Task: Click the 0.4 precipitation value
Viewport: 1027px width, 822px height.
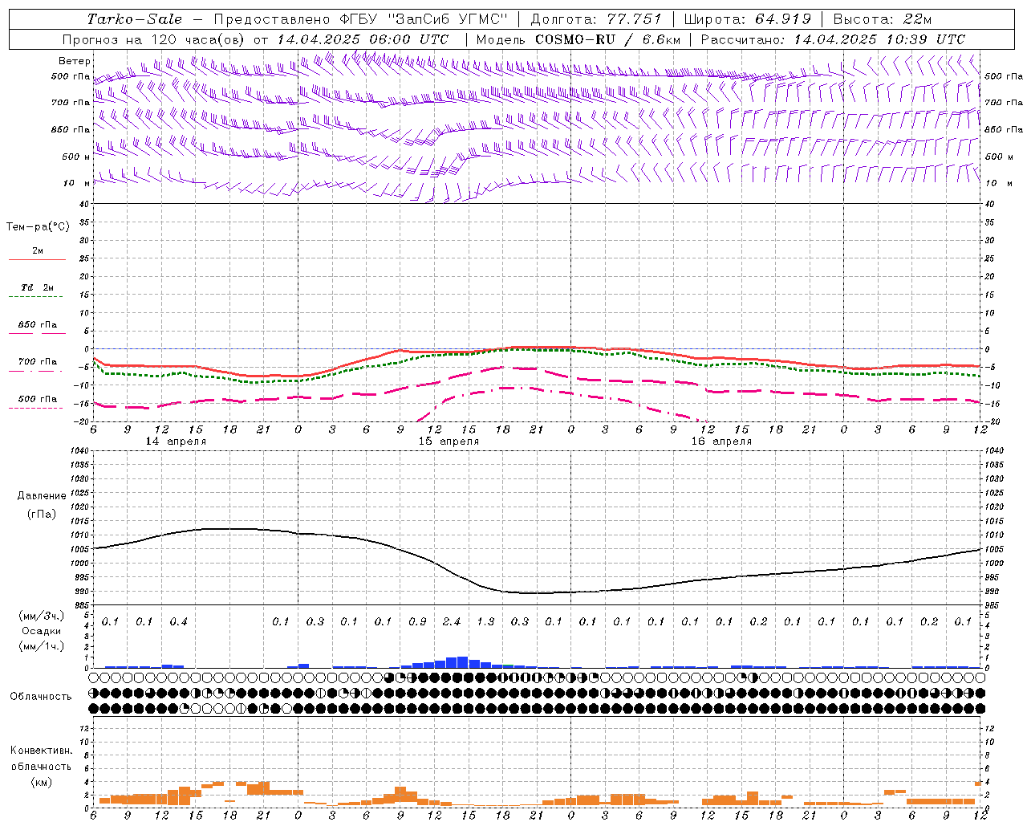Action: click(178, 621)
